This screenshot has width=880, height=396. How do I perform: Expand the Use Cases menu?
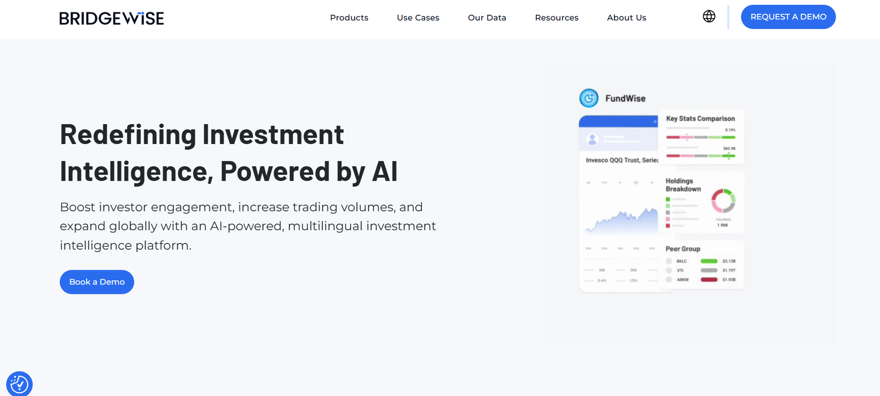coord(418,18)
